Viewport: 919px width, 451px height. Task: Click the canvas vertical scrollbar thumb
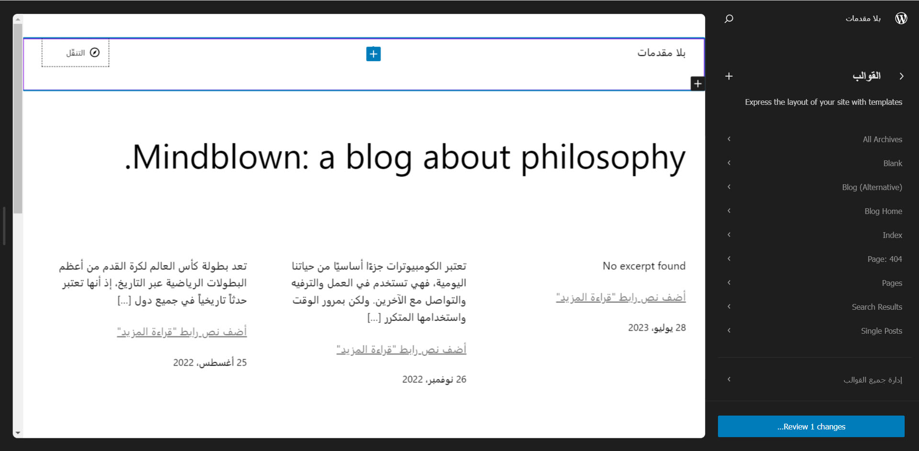click(18, 117)
